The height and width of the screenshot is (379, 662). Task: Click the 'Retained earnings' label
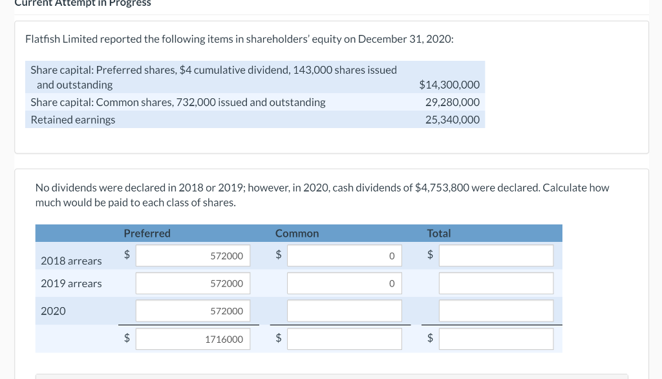coord(72,120)
